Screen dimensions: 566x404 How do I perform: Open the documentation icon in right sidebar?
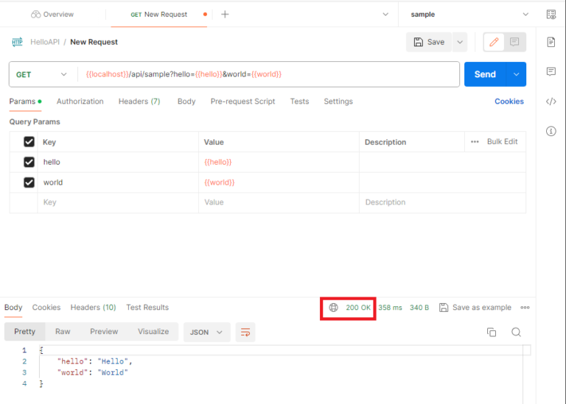(551, 42)
